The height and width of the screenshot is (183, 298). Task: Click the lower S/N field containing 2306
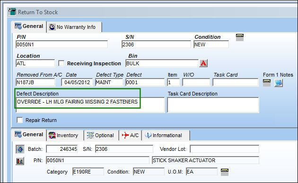[124, 149]
